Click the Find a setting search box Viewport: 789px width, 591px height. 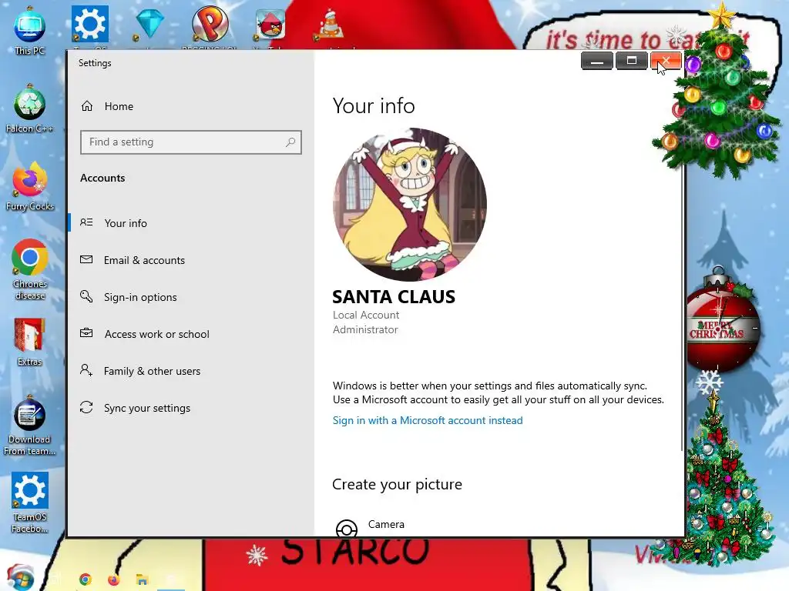(x=191, y=142)
